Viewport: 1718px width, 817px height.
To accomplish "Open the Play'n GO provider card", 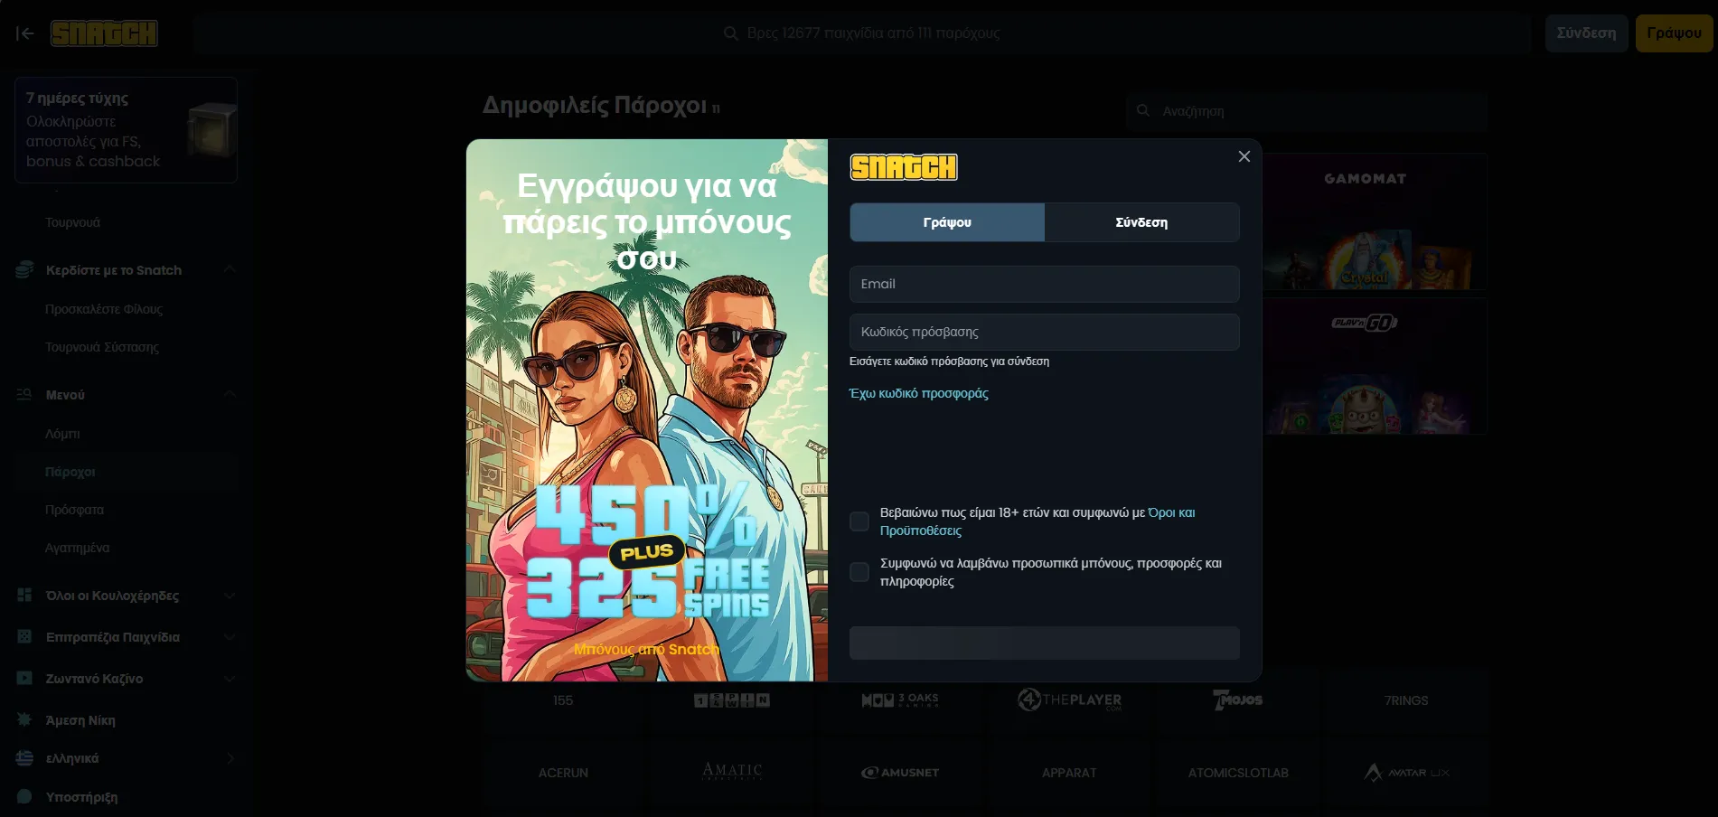I will click(1375, 366).
